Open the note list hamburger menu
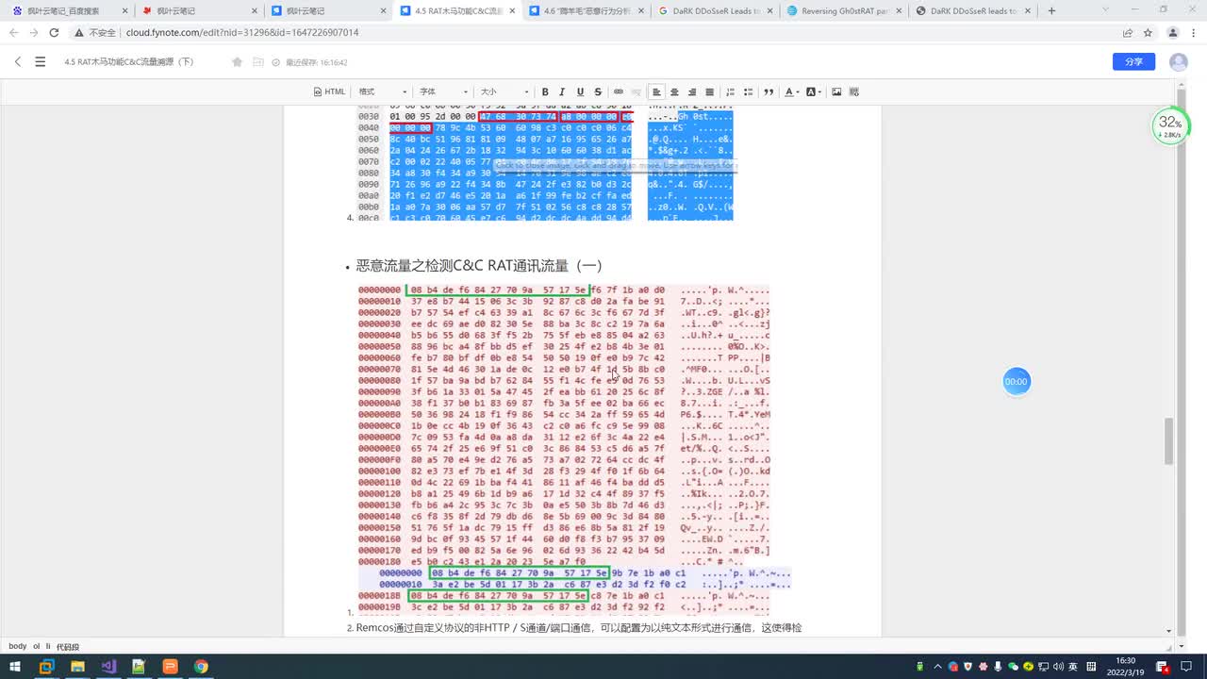The image size is (1207, 679). tap(40, 61)
